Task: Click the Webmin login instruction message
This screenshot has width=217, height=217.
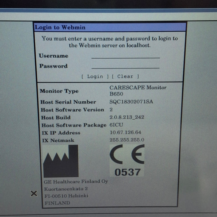Action: (x=110, y=42)
